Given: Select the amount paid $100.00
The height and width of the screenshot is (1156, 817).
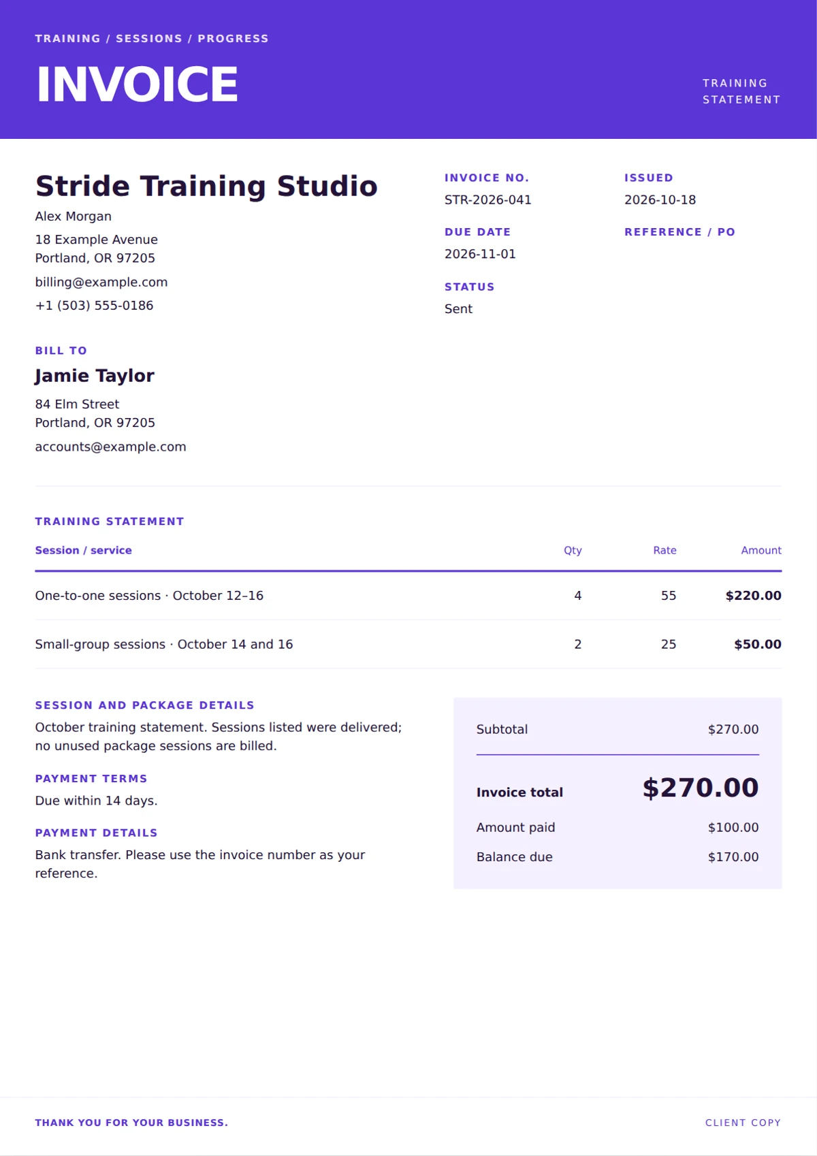Looking at the screenshot, I should click(x=733, y=828).
